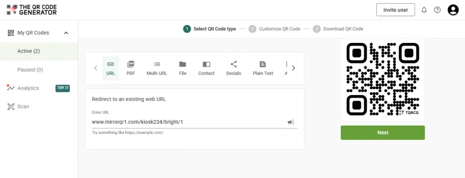
Task: Open the help question mark icon
Action: click(x=437, y=10)
